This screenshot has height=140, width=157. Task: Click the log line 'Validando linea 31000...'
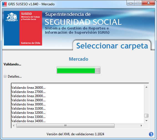[29, 109]
